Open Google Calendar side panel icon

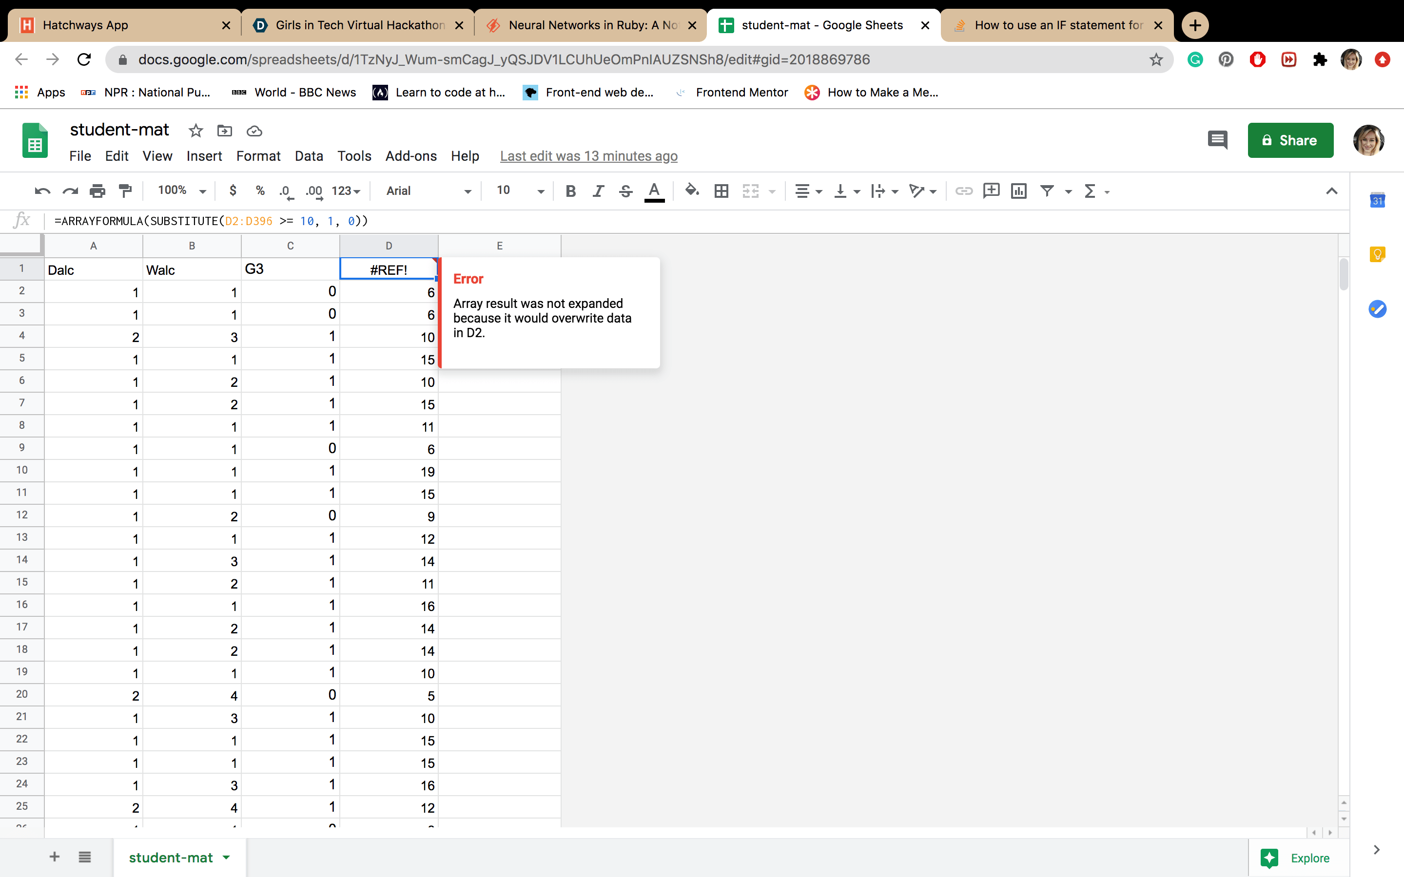1377,200
